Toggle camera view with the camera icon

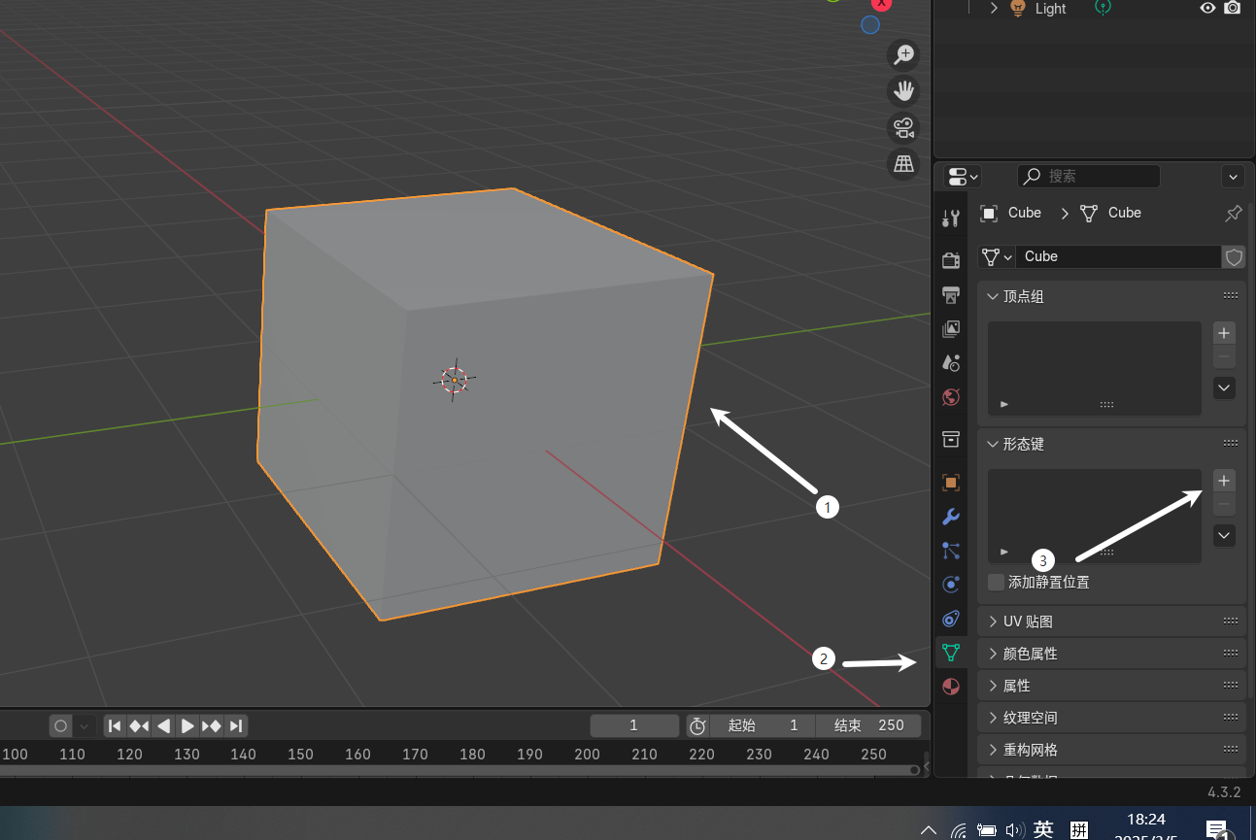coord(904,127)
